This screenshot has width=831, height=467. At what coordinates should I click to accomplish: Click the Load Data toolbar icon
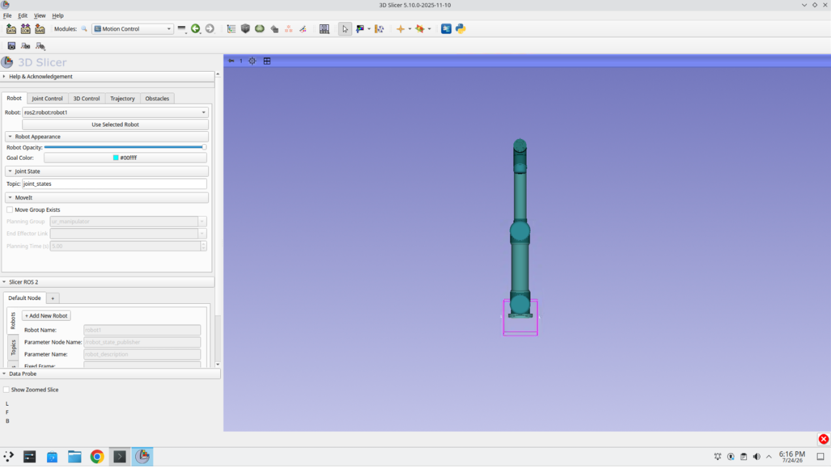[x=11, y=29]
